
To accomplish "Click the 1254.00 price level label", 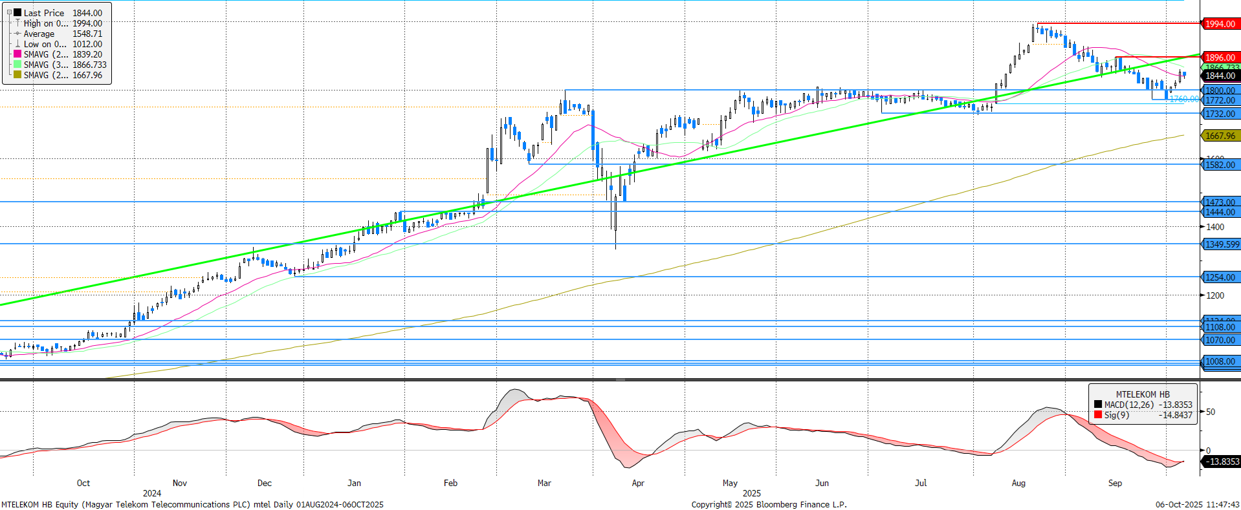I will tap(1220, 277).
